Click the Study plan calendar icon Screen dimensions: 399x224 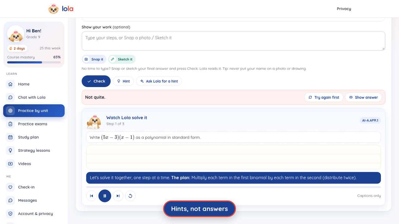click(x=10, y=137)
